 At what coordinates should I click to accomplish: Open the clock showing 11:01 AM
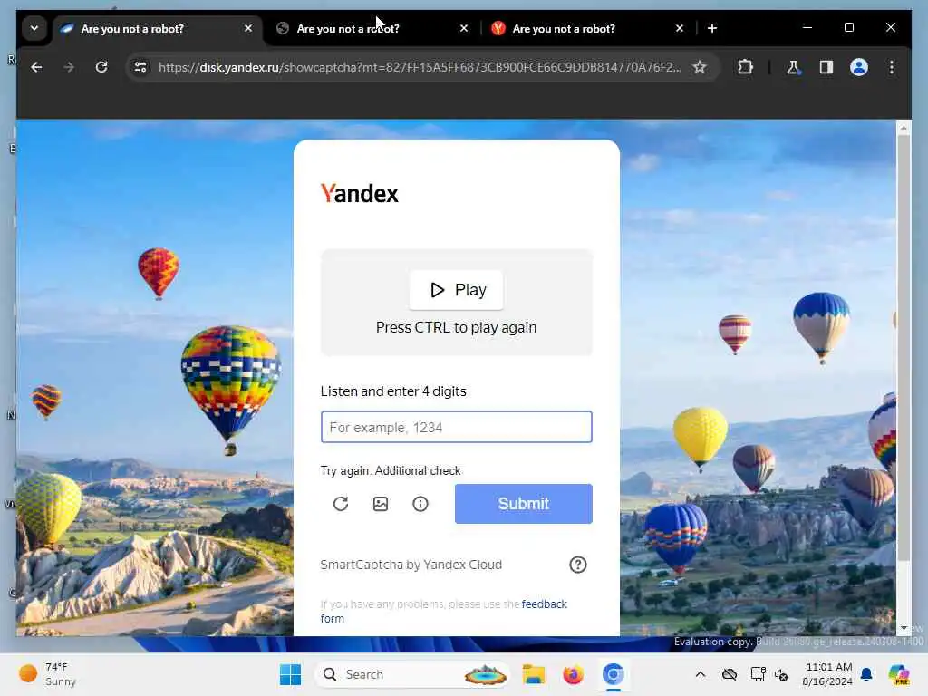[827, 674]
